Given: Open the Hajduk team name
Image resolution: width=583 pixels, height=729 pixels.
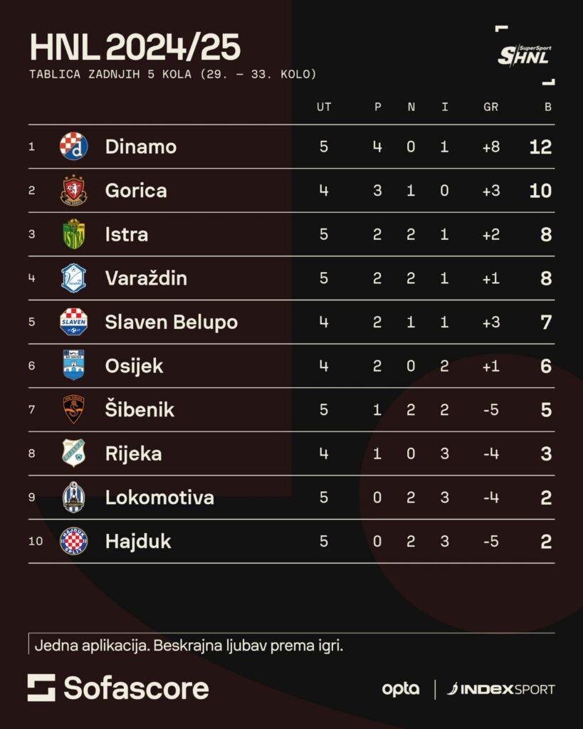Looking at the screenshot, I should point(138,541).
